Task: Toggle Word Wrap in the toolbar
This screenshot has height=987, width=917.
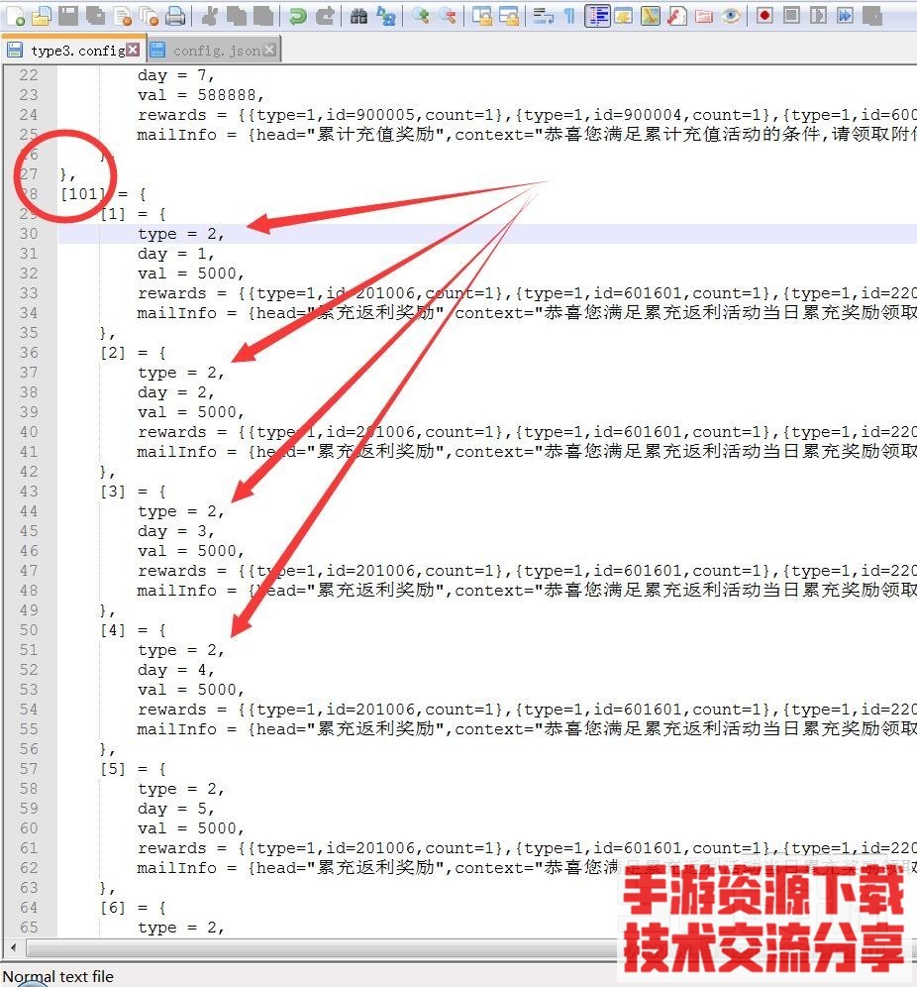Action: [543, 16]
